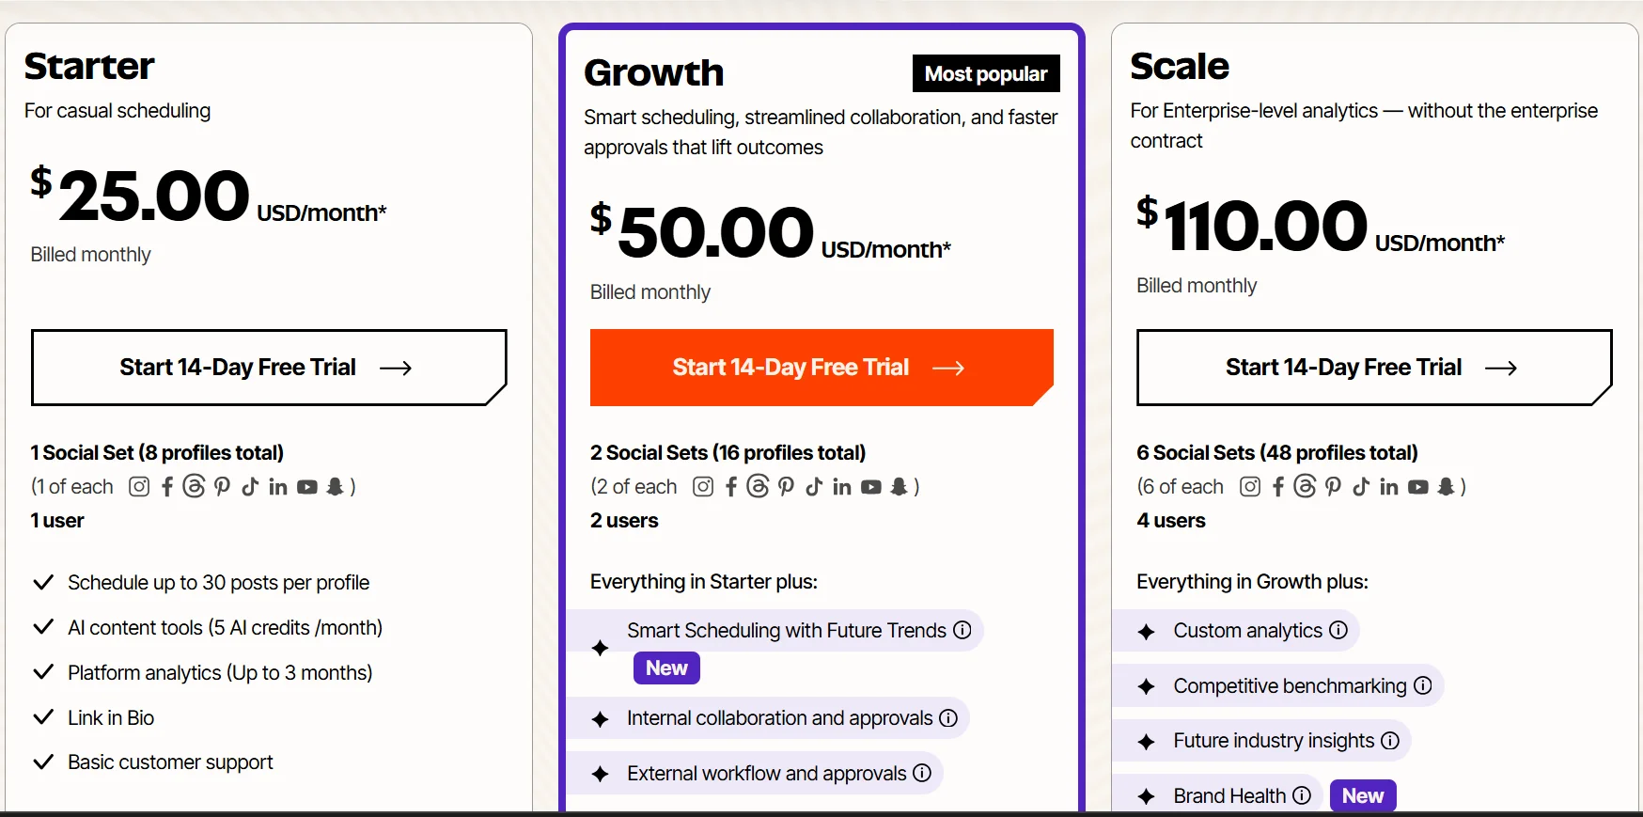The width and height of the screenshot is (1643, 817).
Task: Click the TikTok icon in the Starter plan
Action: coord(250,486)
